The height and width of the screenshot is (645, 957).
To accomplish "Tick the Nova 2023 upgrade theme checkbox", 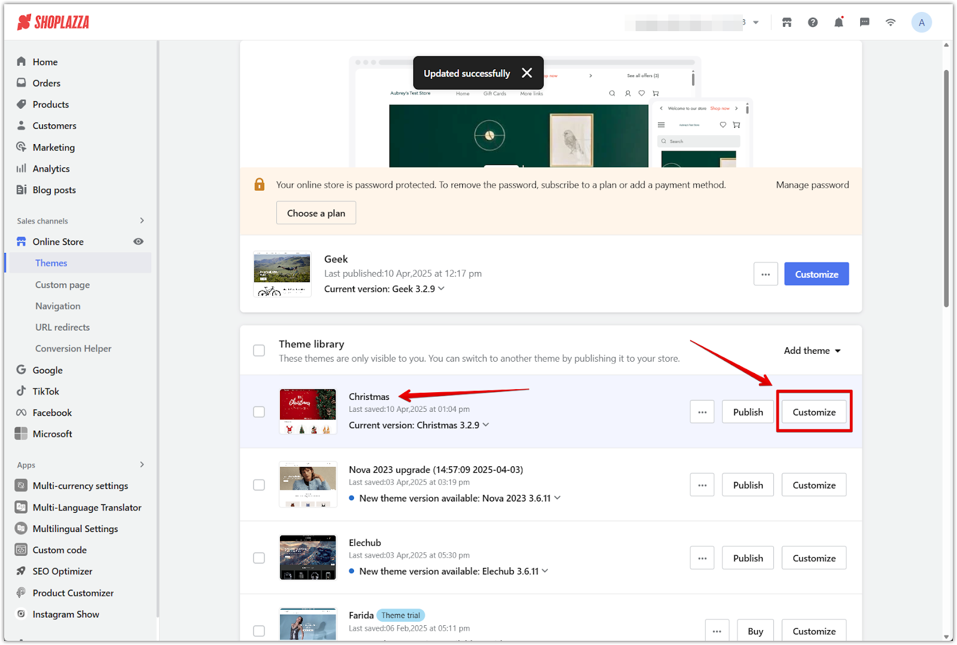I will [259, 485].
